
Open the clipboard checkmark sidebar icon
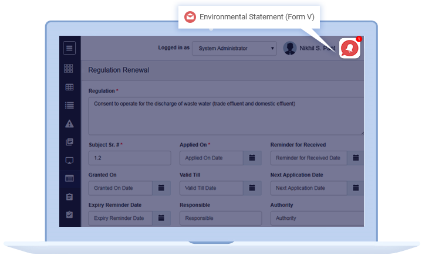[x=69, y=215]
